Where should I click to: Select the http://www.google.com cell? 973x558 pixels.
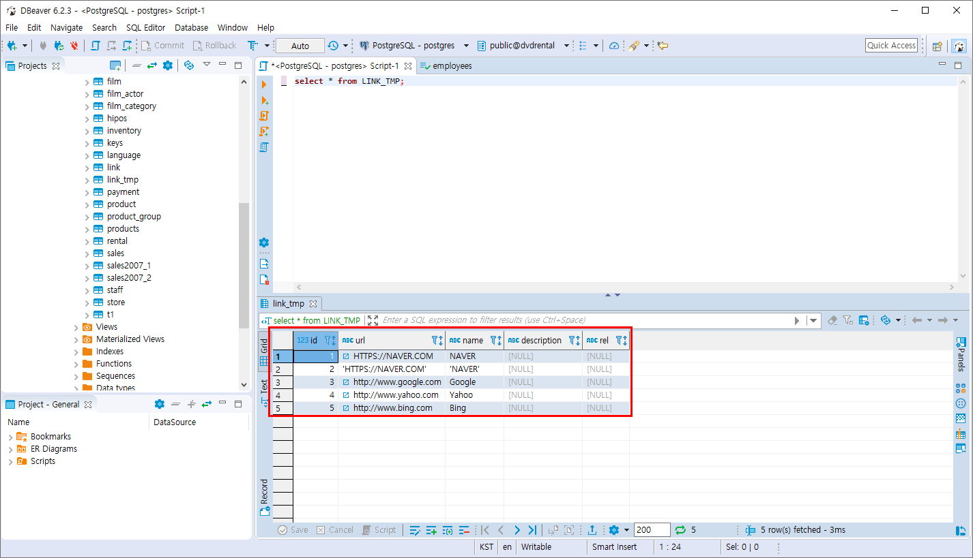coord(392,382)
